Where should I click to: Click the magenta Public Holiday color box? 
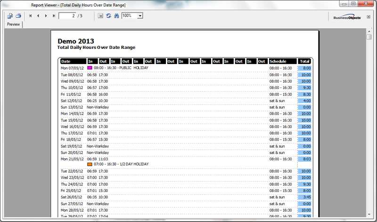point(90,68)
